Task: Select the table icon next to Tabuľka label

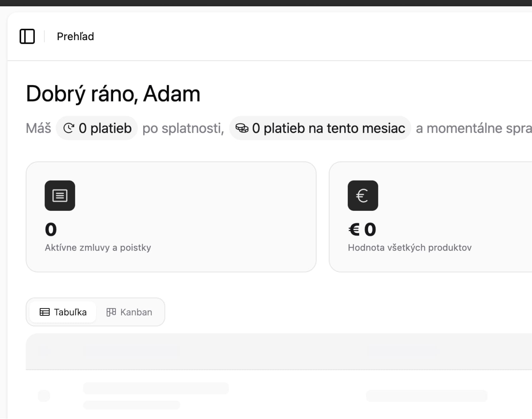Action: [44, 312]
